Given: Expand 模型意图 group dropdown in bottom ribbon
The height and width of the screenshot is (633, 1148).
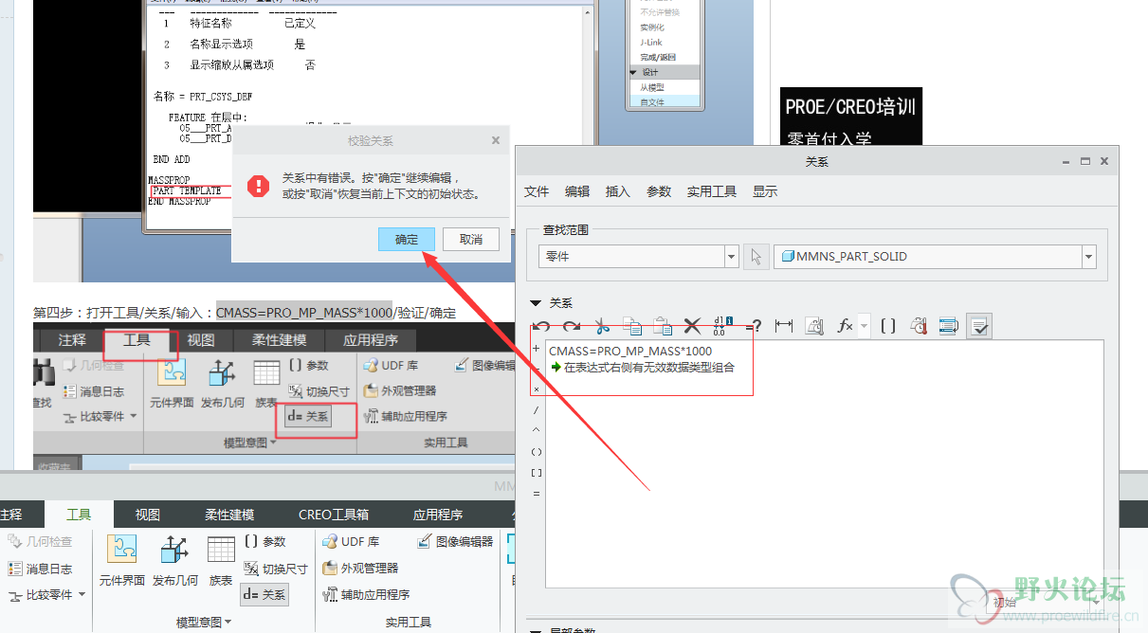Looking at the screenshot, I should click(x=204, y=622).
